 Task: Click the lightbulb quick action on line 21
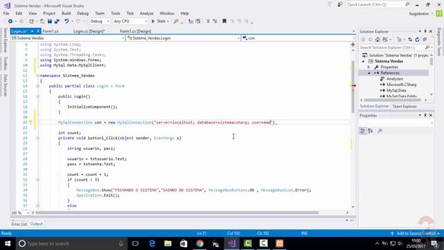(x=31, y=122)
